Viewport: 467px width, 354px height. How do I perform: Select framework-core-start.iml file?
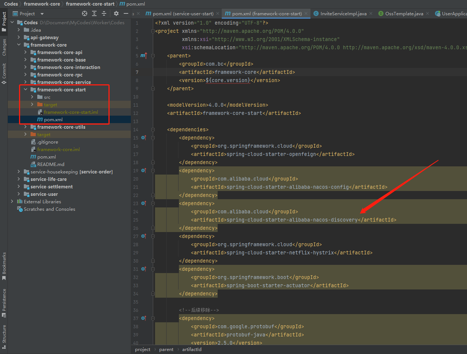coord(71,112)
